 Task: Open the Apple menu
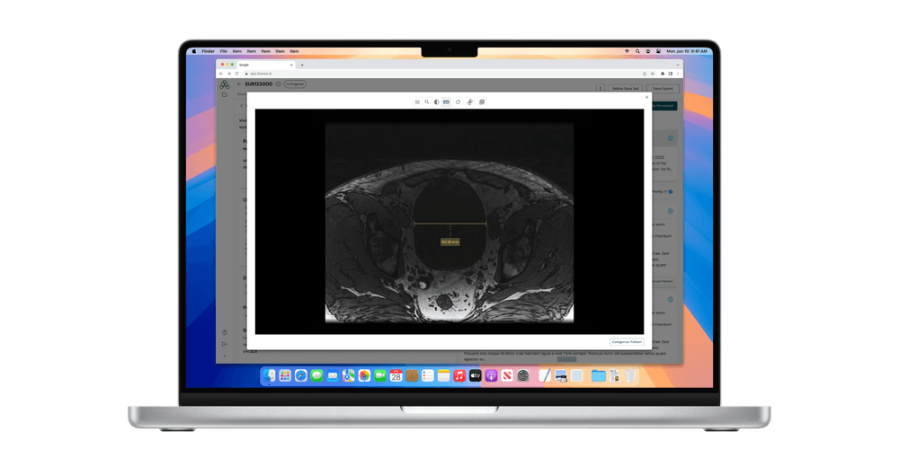(194, 51)
